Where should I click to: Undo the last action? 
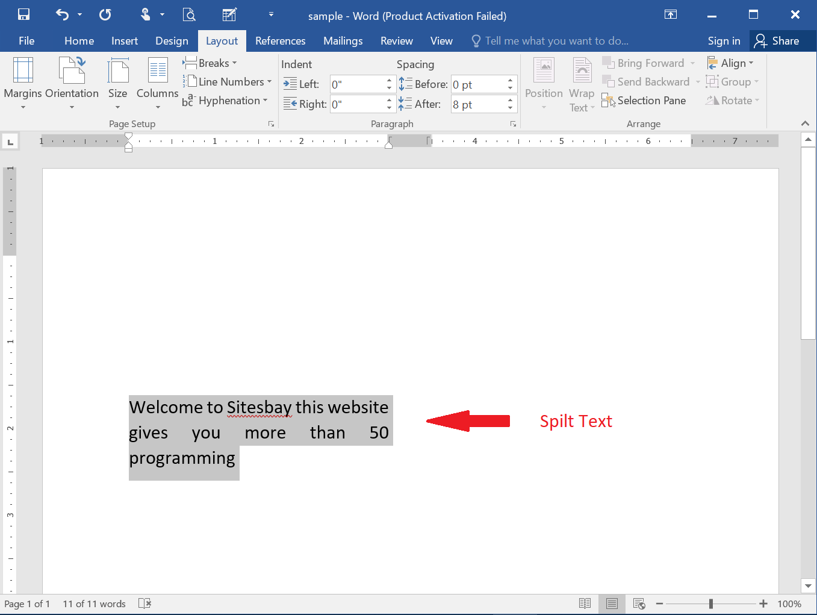tap(63, 14)
